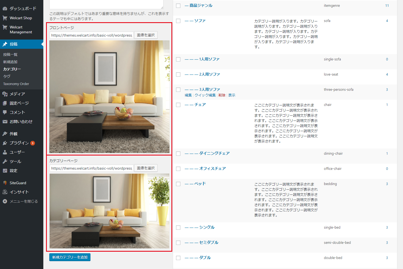
Task: Click 削除 link under 3人用ソファ
Action: coord(222,95)
